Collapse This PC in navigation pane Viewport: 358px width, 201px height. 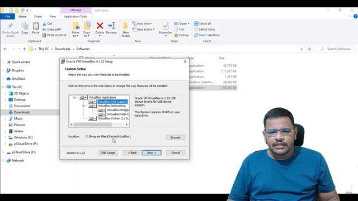(3, 87)
